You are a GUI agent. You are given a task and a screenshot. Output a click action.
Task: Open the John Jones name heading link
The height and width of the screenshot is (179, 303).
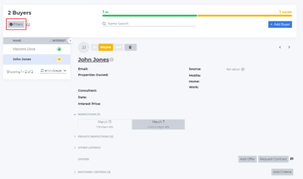pyautogui.click(x=93, y=59)
